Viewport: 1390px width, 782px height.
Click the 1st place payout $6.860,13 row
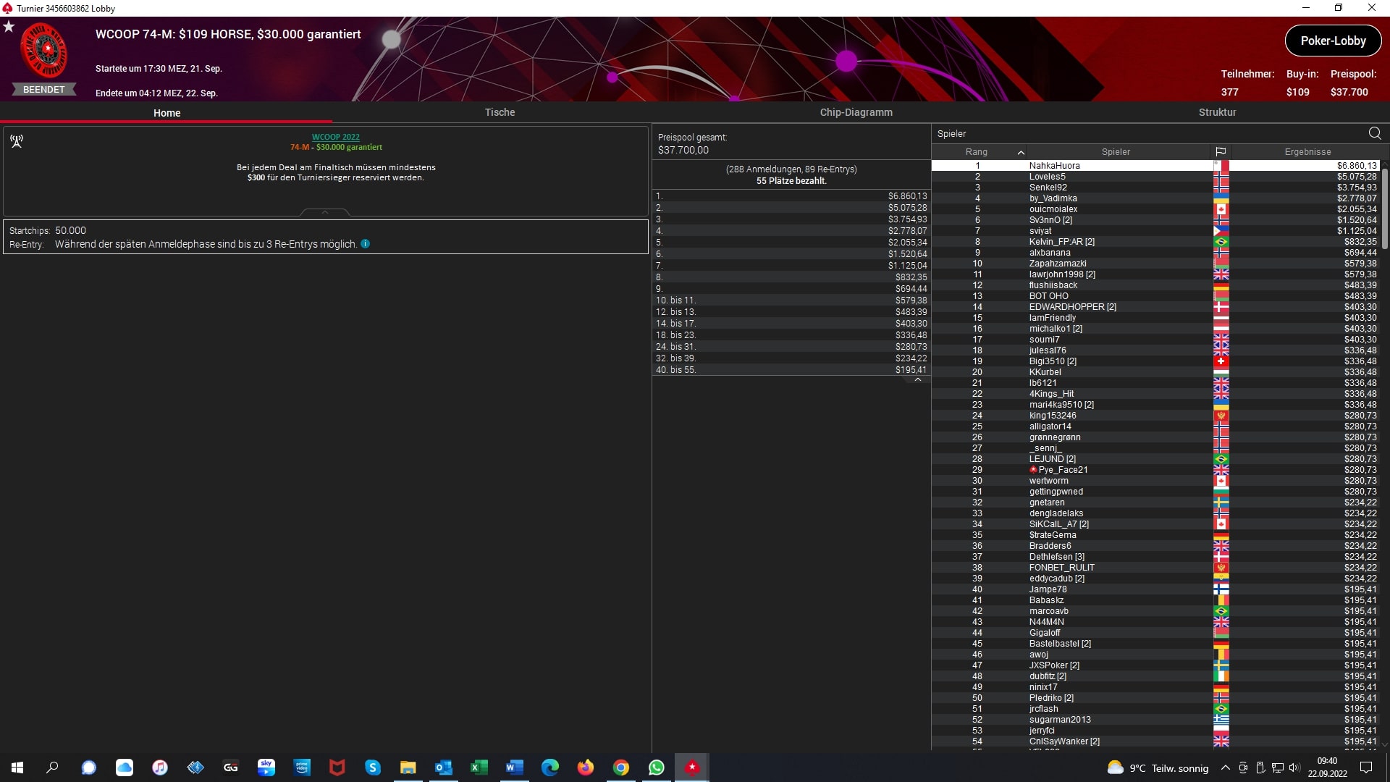(791, 196)
